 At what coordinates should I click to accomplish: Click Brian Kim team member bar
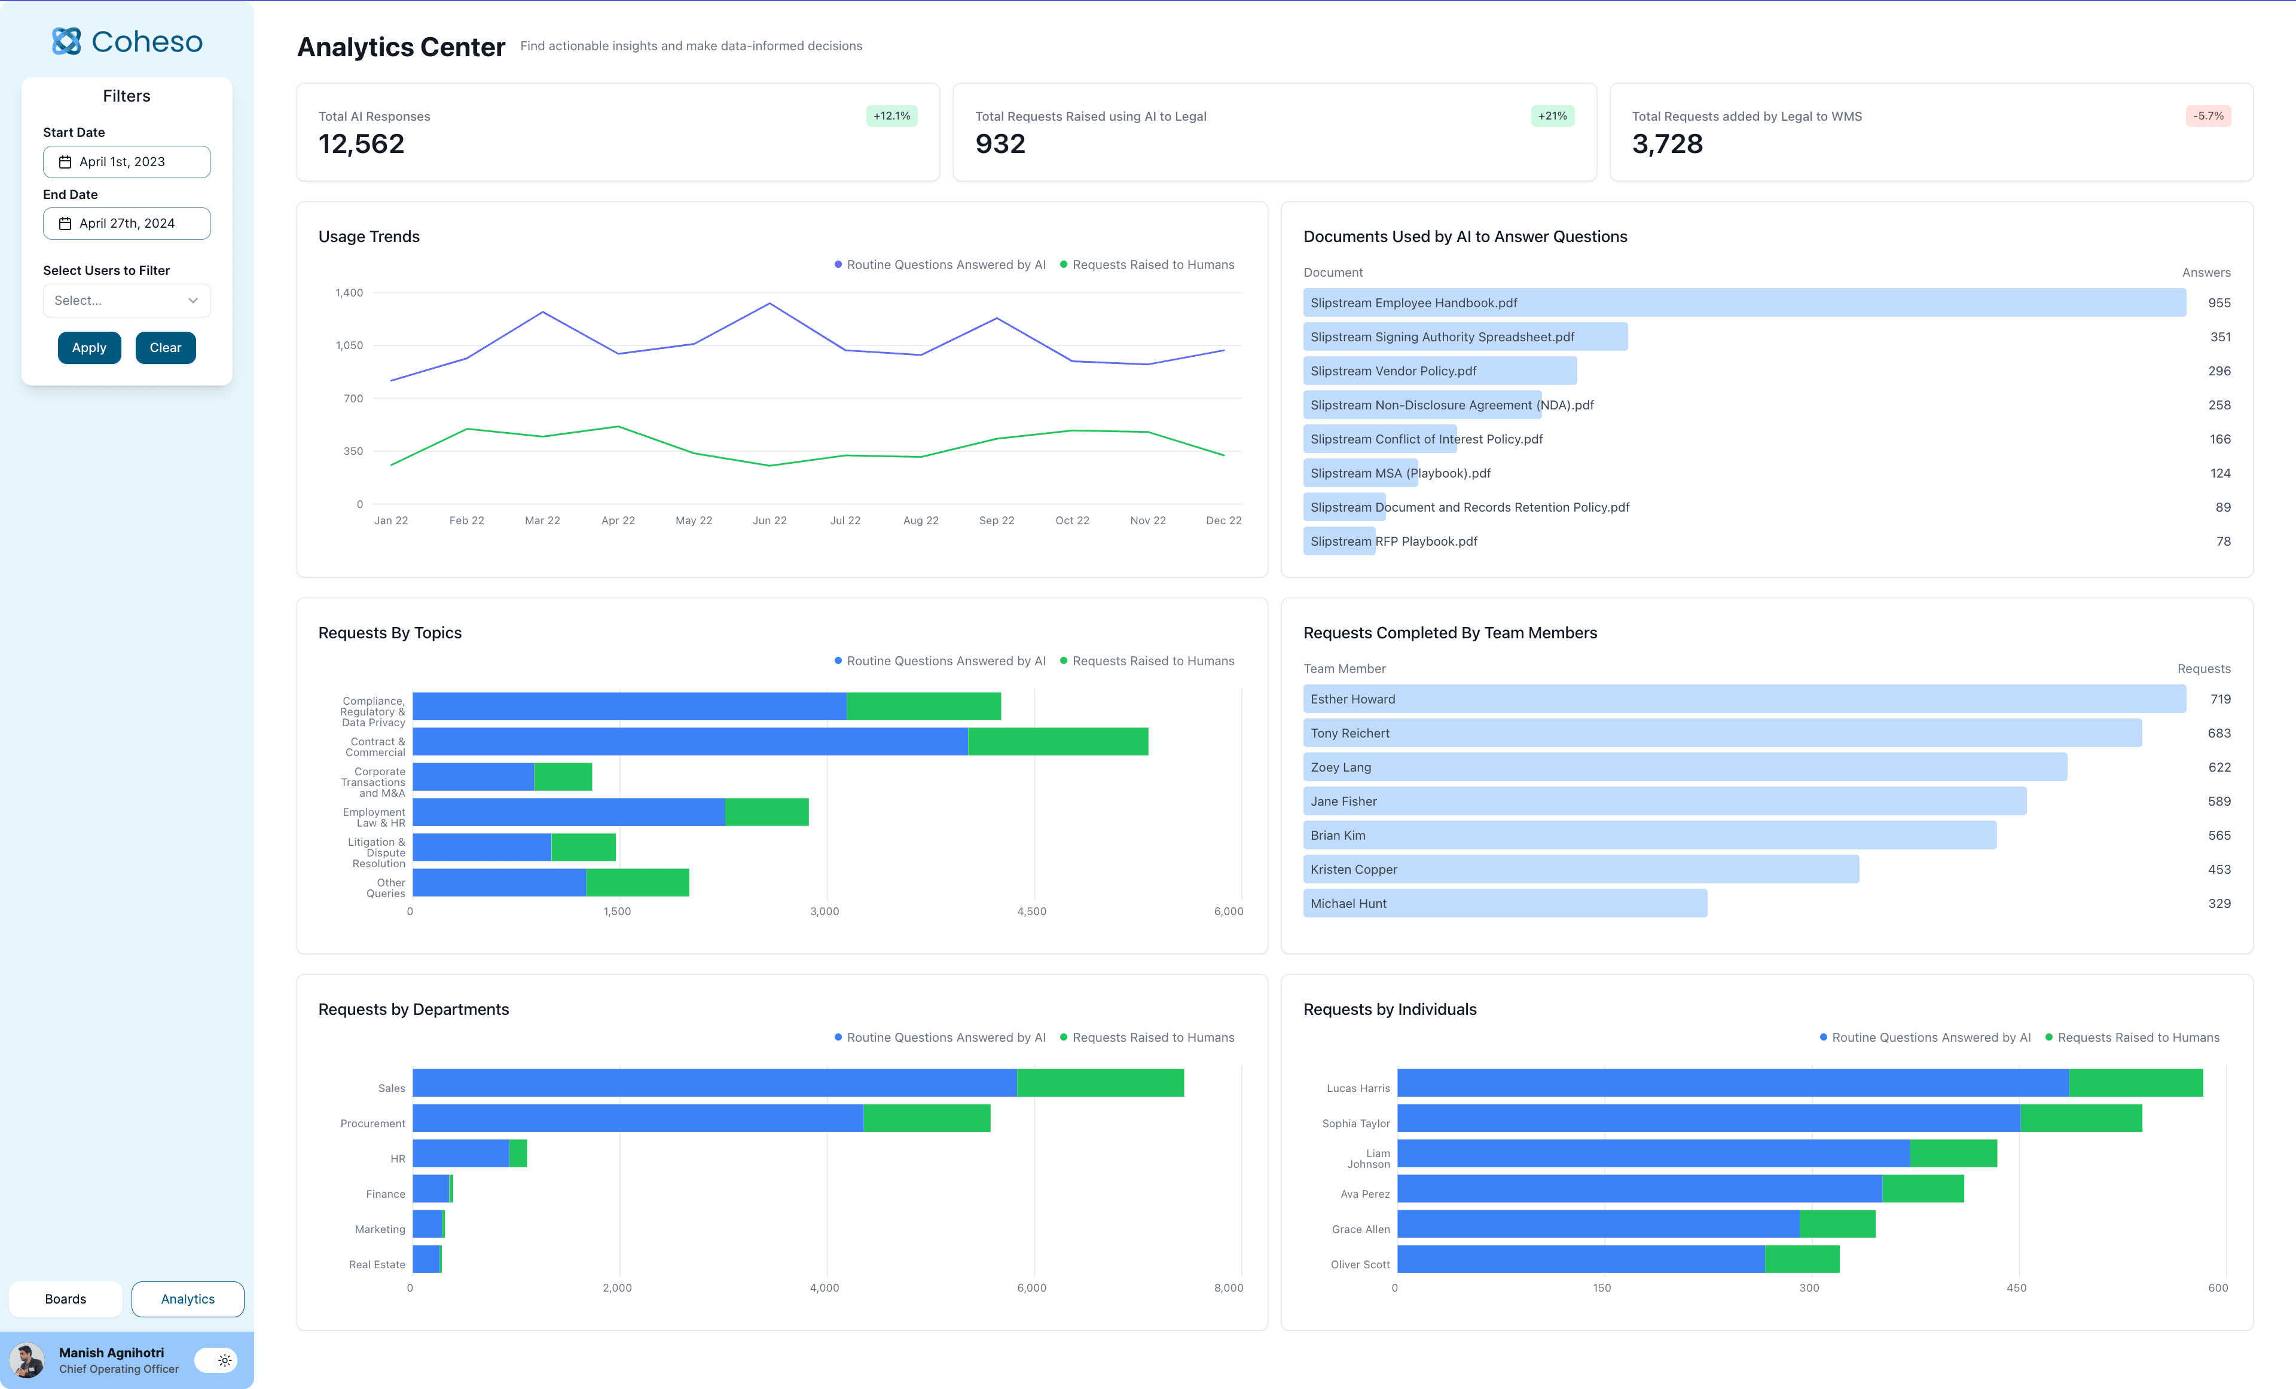tap(1649, 836)
